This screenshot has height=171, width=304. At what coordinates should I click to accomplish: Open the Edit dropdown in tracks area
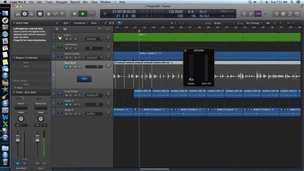(67, 23)
